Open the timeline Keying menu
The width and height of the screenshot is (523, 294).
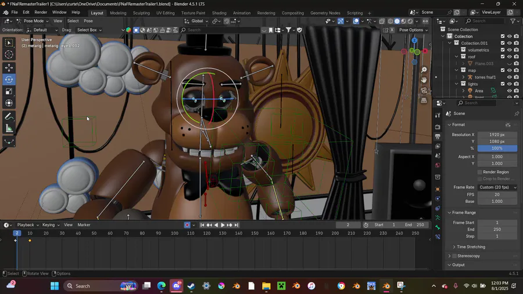point(51,225)
